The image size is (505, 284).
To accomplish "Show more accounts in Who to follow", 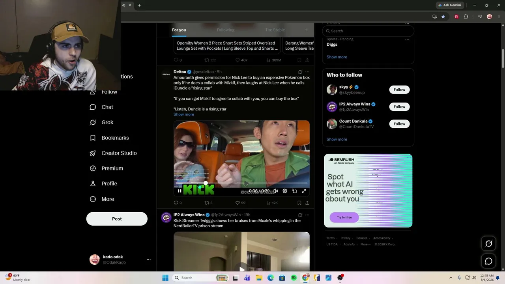I will 337,139.
